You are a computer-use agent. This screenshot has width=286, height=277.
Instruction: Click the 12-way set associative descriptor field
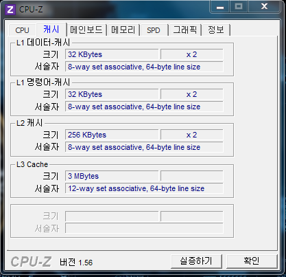pyautogui.click(x=144, y=188)
